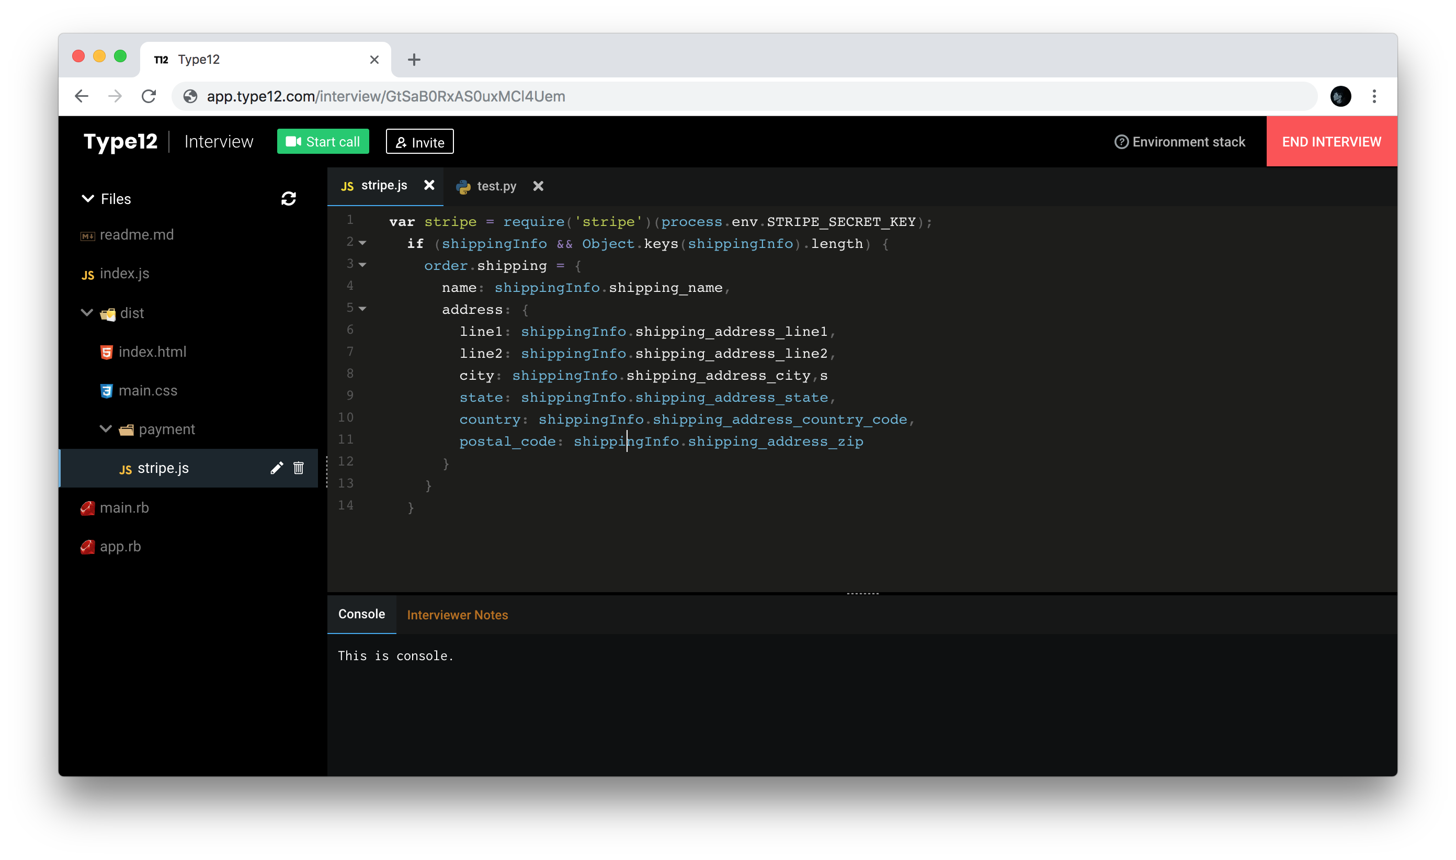This screenshot has width=1456, height=860.
Task: Close the stripe.js editor tab
Action: pos(429,186)
